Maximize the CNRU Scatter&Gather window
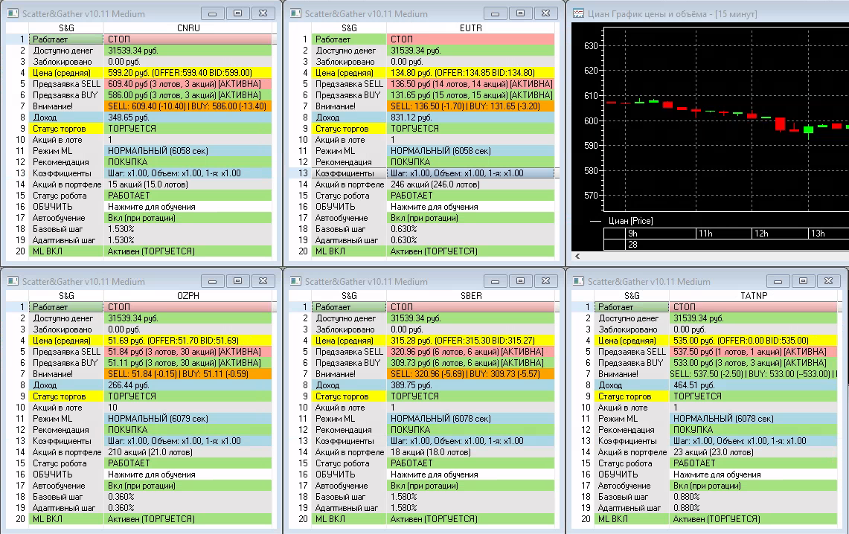The width and height of the screenshot is (849, 534). click(x=237, y=13)
